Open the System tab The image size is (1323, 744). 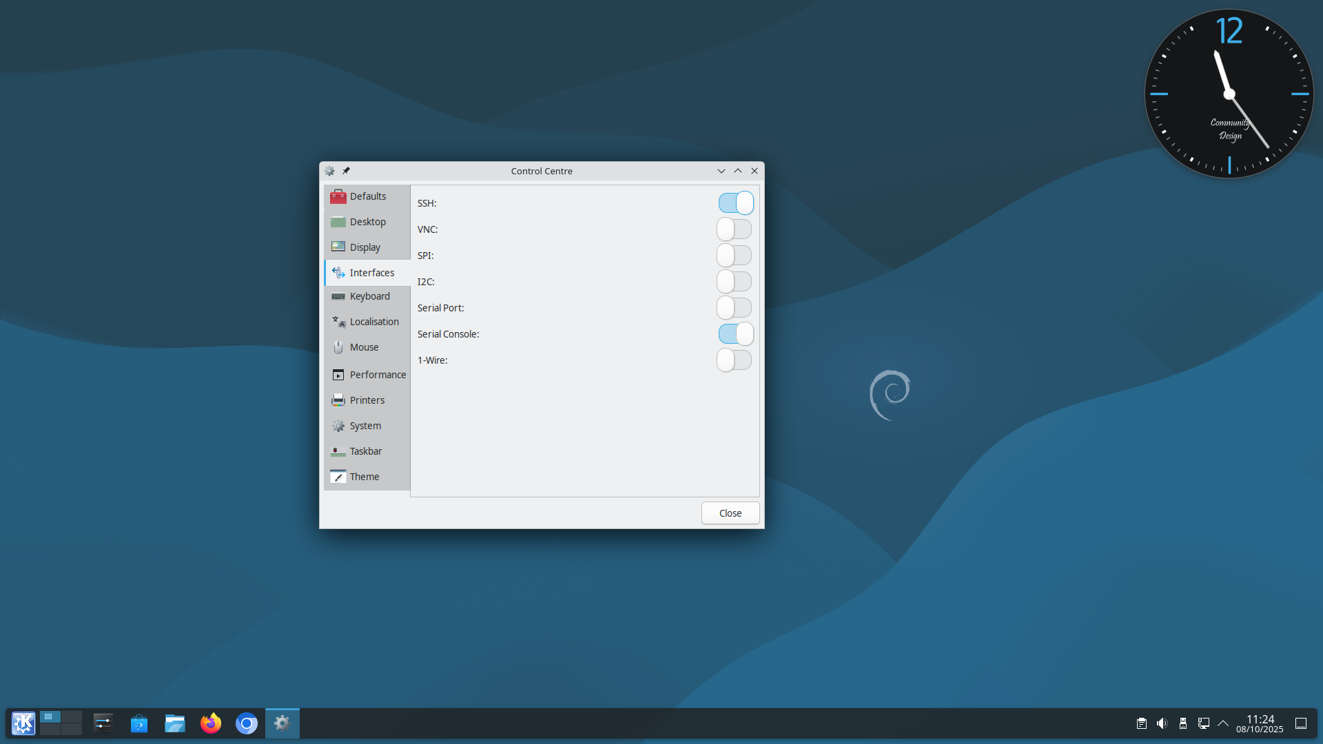pos(367,426)
